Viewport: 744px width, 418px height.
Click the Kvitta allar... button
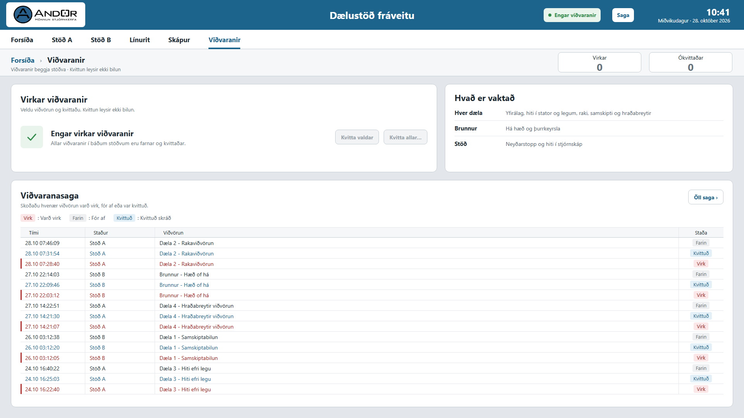pyautogui.click(x=405, y=137)
